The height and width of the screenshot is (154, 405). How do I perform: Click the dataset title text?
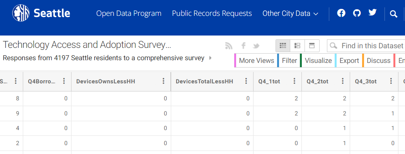coord(87,45)
